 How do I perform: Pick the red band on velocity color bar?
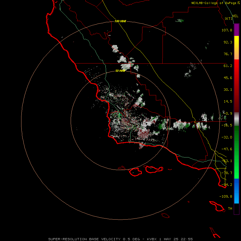(236, 86)
